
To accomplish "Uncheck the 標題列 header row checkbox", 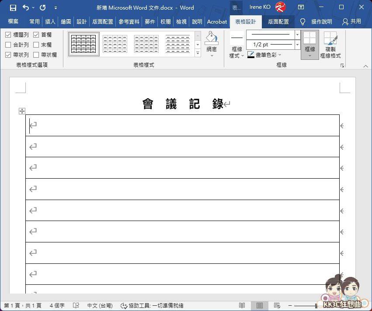I will (8, 35).
